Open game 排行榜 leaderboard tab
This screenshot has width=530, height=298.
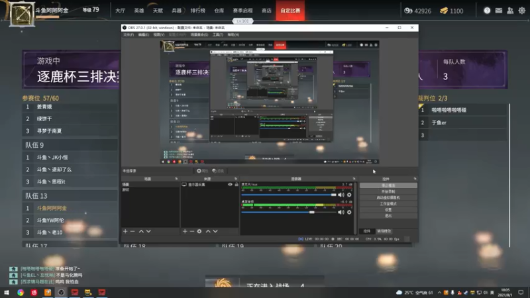tap(197, 11)
